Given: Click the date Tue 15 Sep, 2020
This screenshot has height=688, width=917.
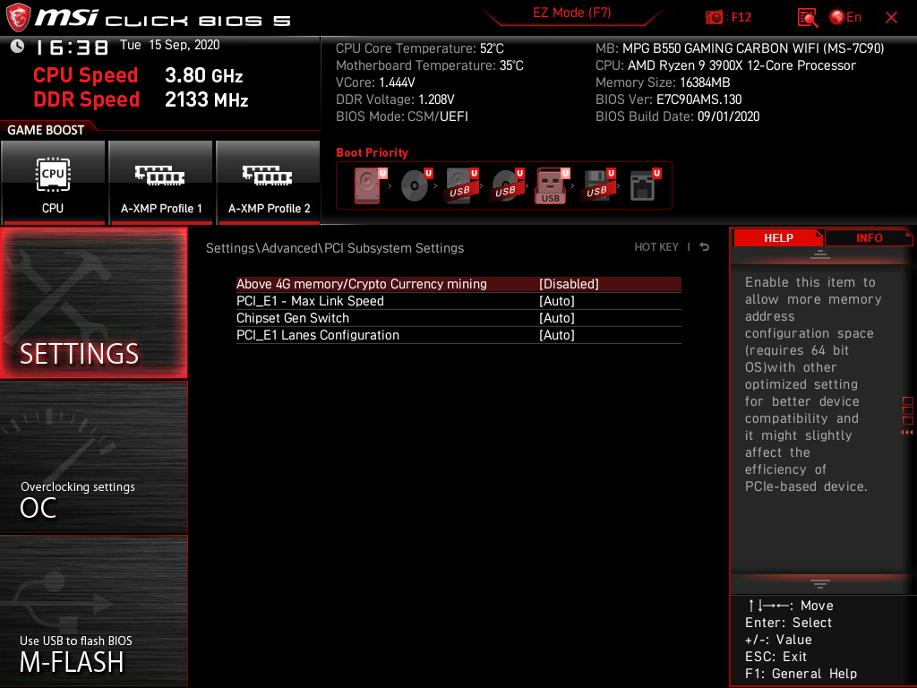Looking at the screenshot, I should 169,45.
